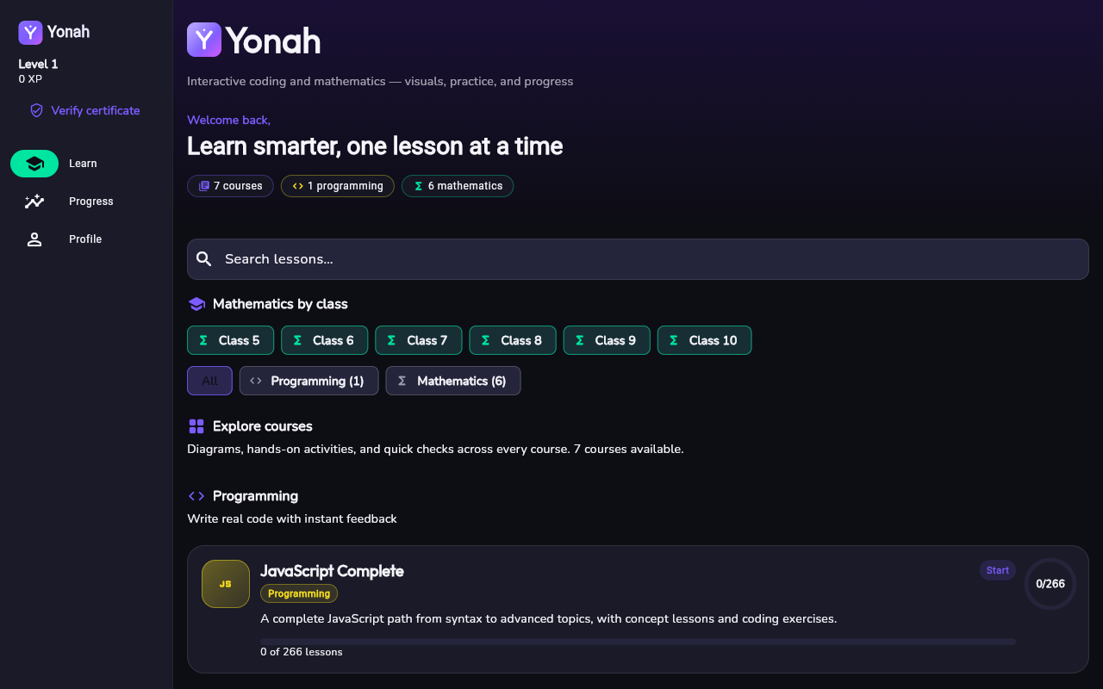
Task: Filter by Mathematics (6)
Action: [x=453, y=381]
